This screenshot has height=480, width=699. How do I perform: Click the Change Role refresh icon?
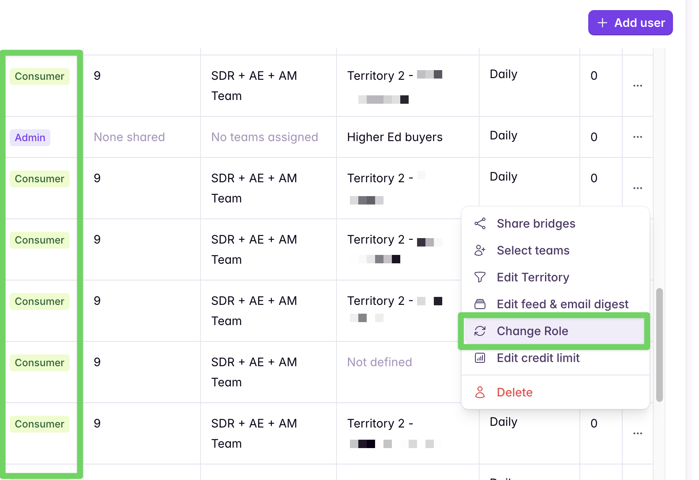480,331
